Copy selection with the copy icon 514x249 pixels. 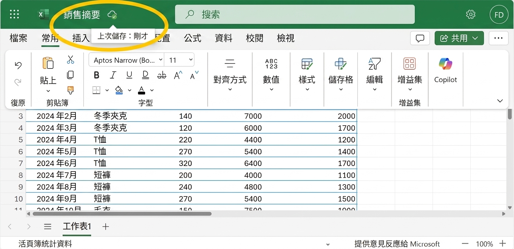point(71,75)
